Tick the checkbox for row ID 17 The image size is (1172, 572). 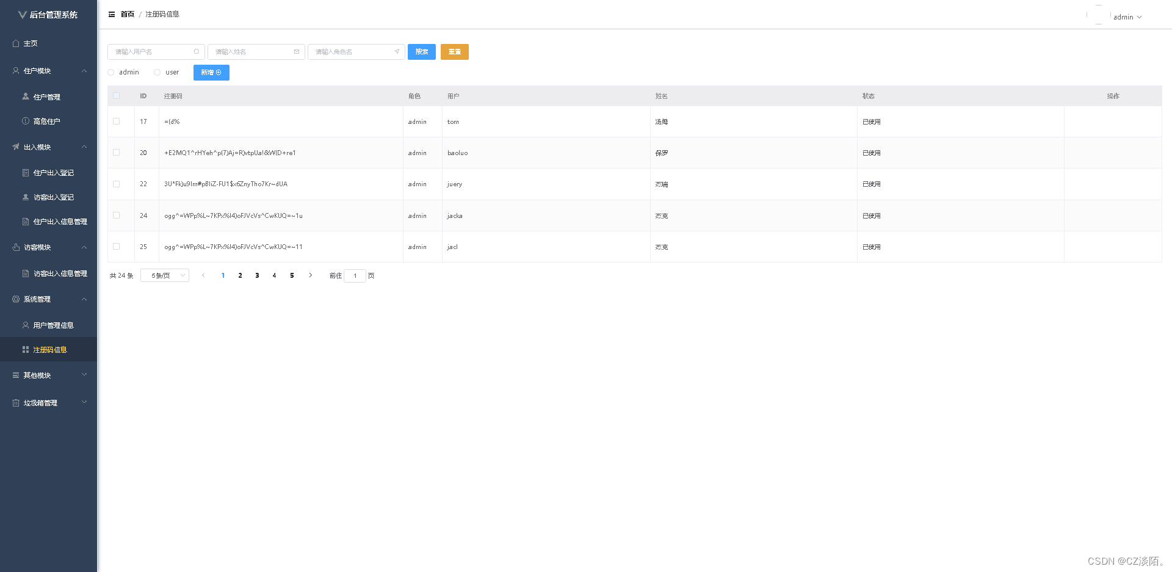click(117, 121)
